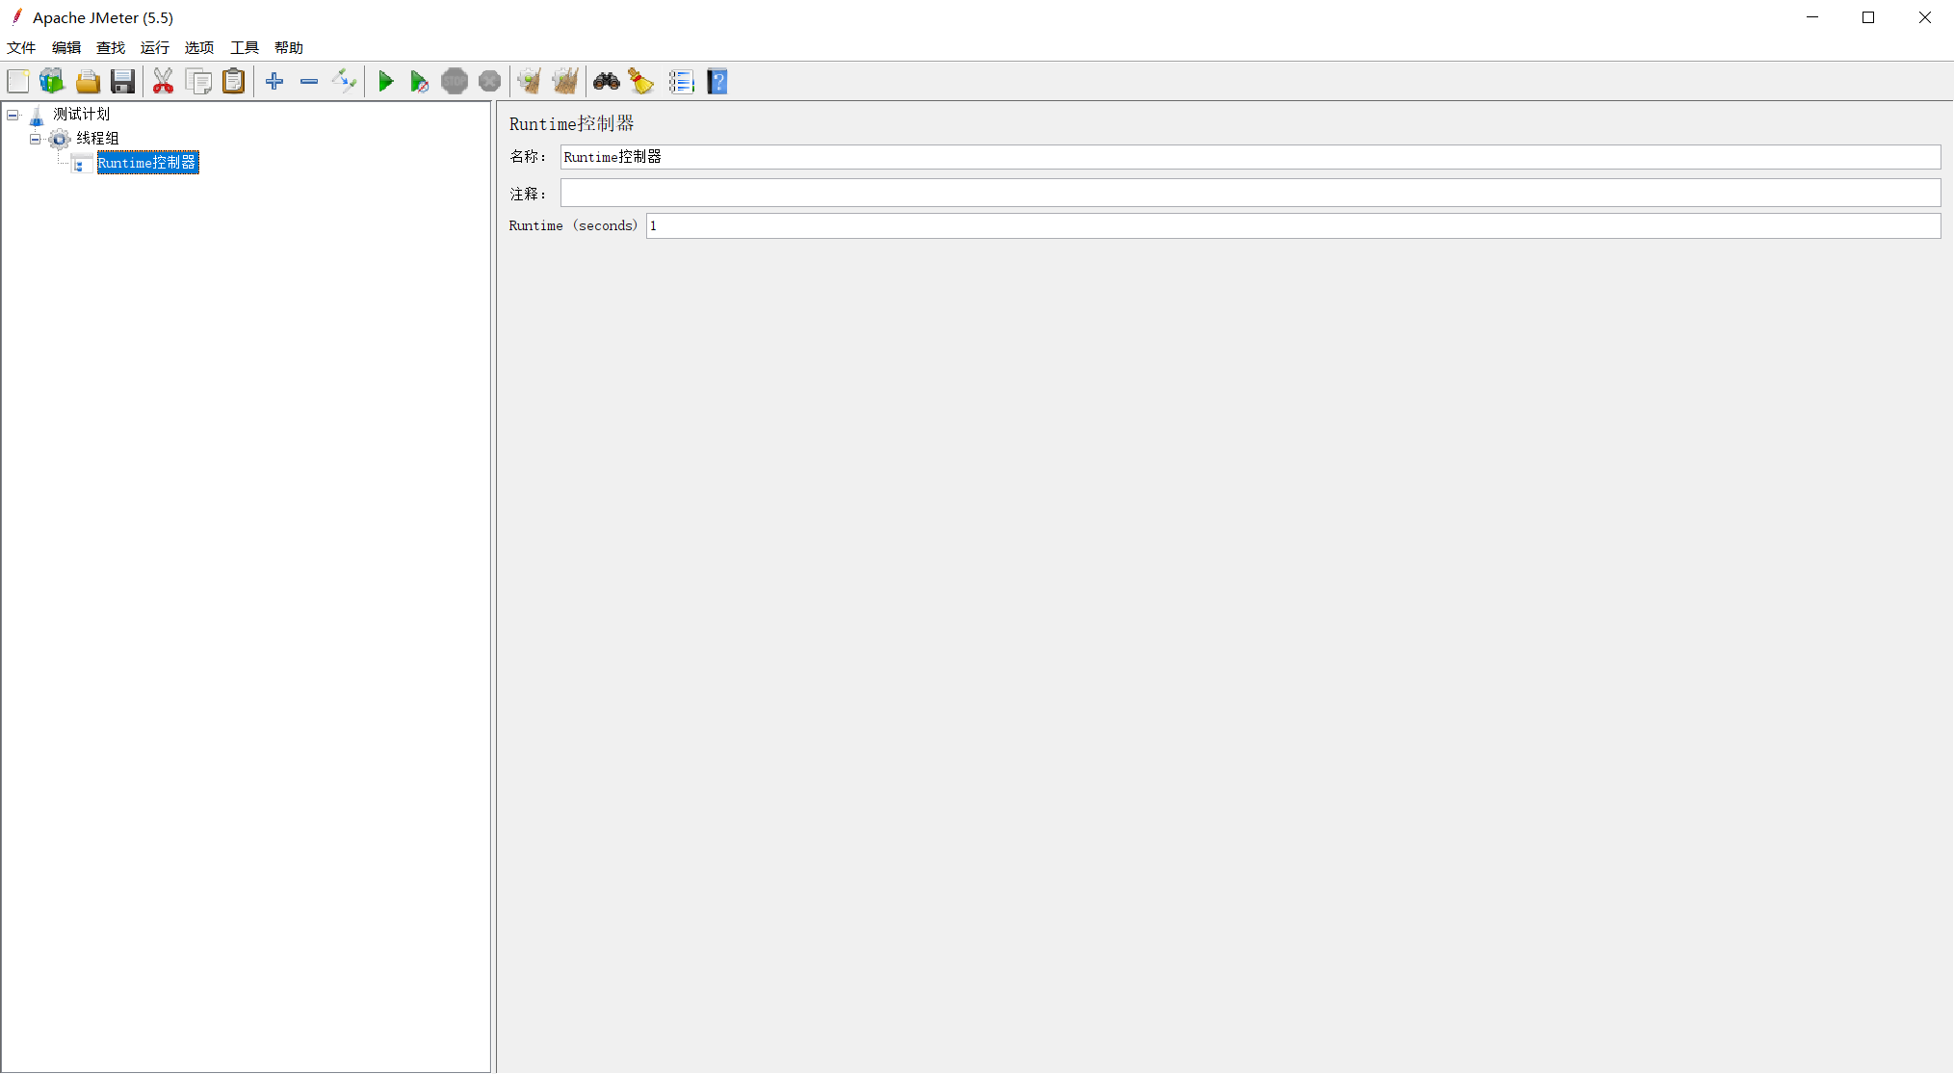Open the 选项 menu
Viewport: 1954px width, 1074px height.
[199, 47]
